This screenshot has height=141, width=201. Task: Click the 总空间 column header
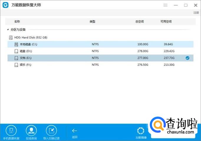140,21
